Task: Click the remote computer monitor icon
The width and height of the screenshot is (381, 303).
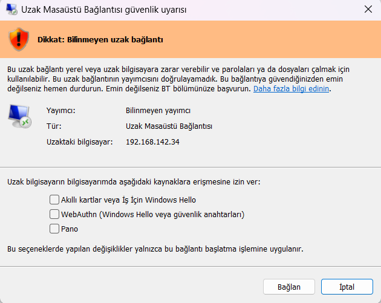Action: [20, 116]
